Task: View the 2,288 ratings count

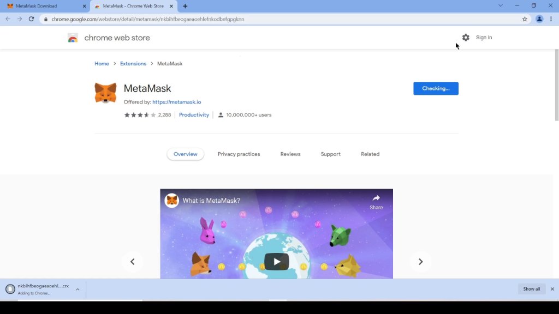Action: coord(164,114)
